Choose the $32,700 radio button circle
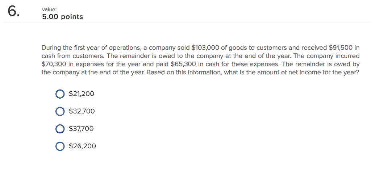371x174 pixels. [x=60, y=112]
